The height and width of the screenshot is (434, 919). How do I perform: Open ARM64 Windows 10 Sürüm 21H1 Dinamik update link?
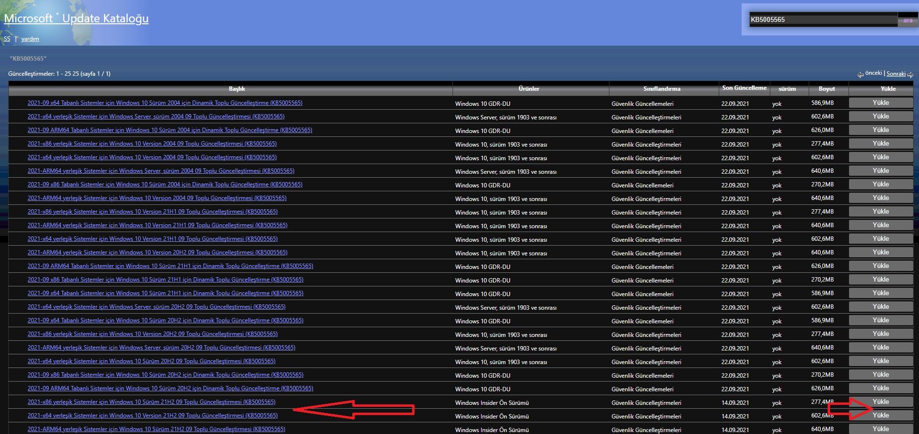tap(170, 266)
